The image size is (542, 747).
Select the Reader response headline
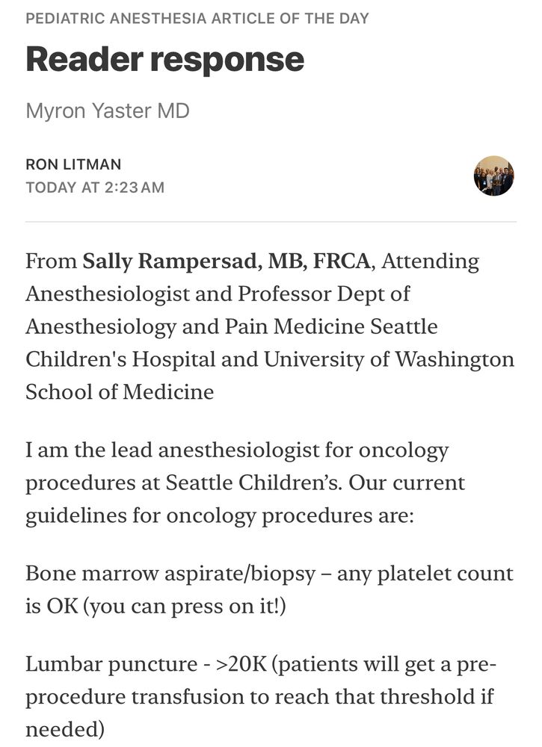click(164, 59)
